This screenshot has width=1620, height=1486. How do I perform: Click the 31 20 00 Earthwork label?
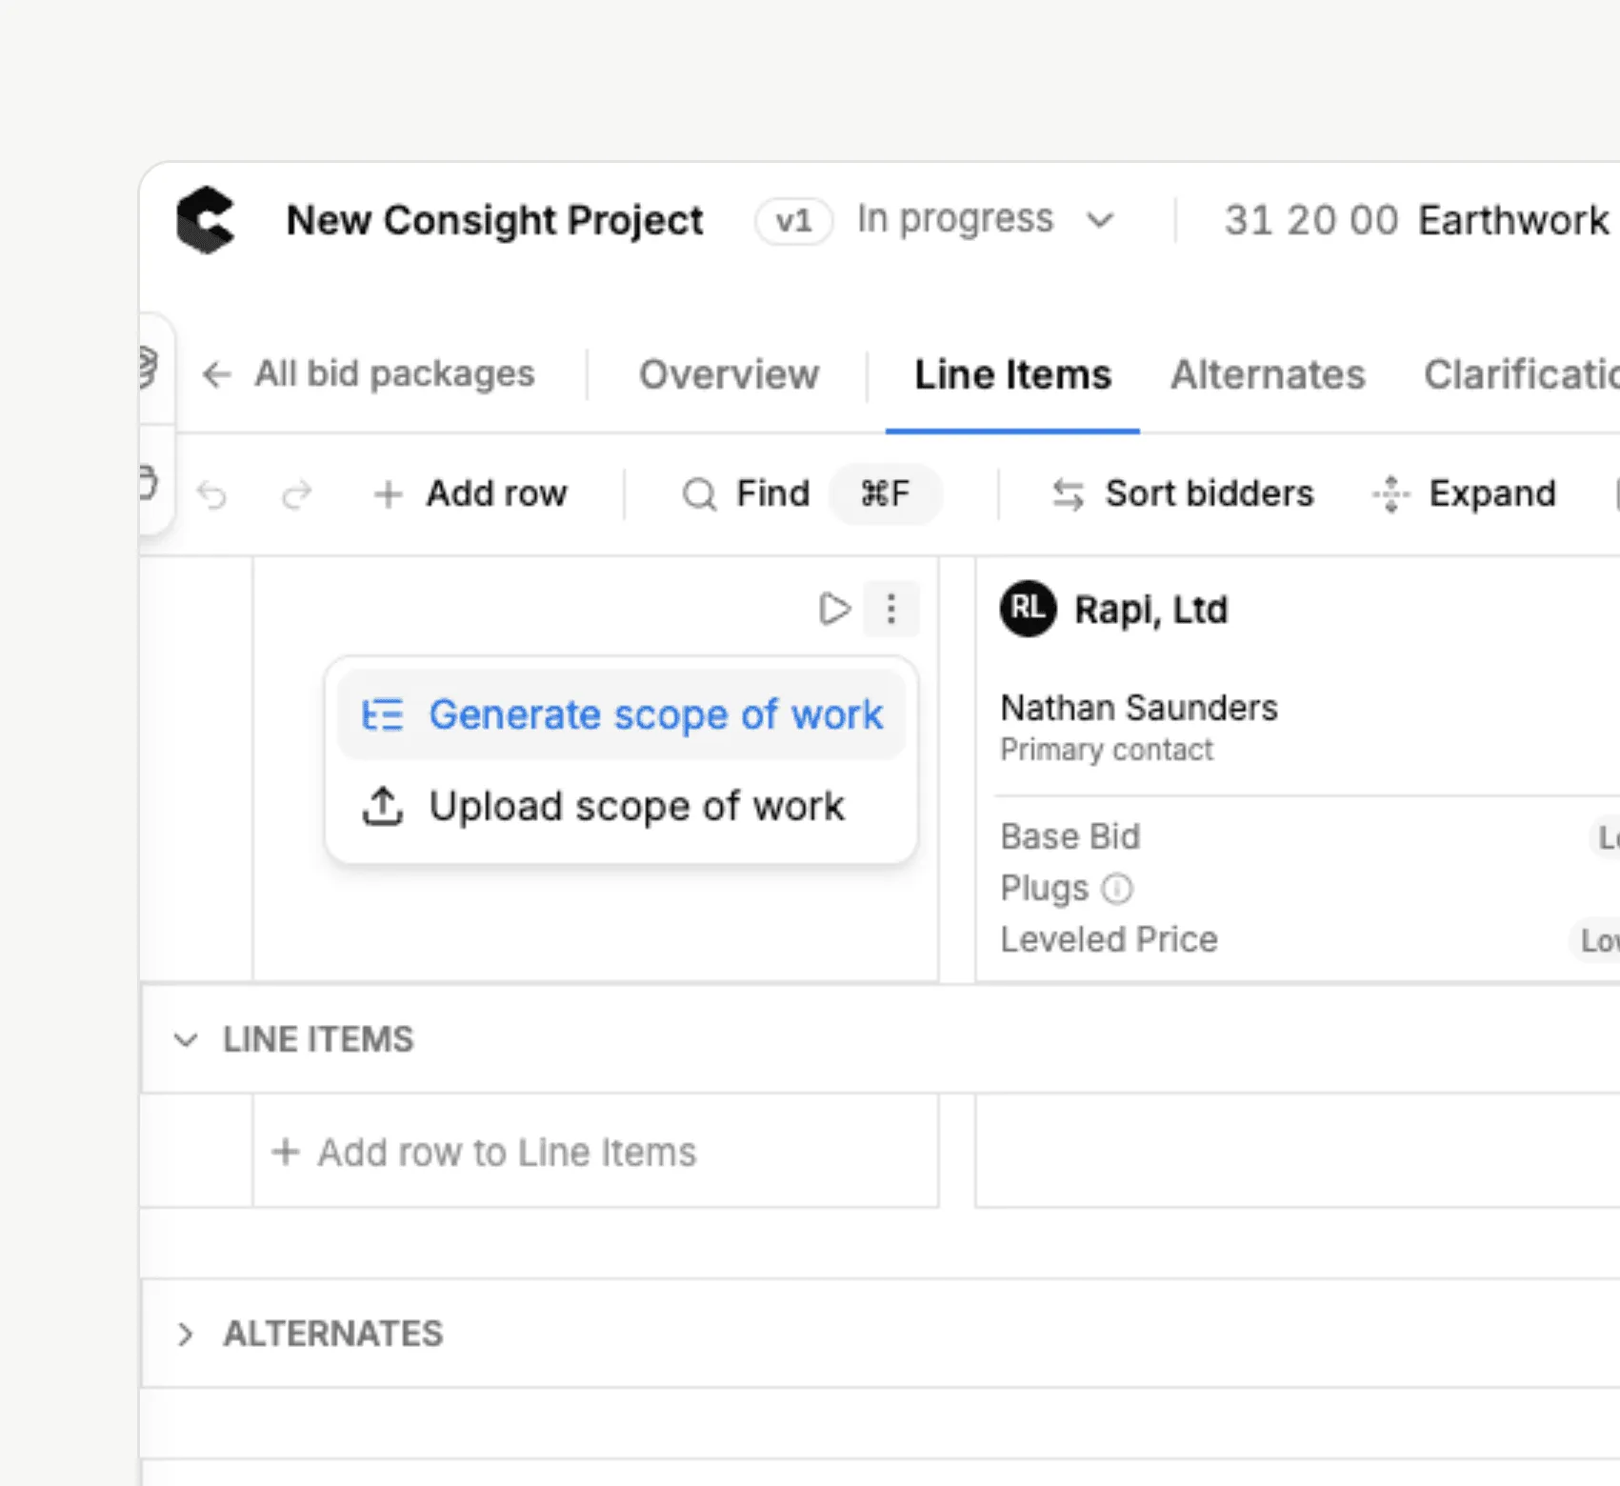[x=1417, y=220]
